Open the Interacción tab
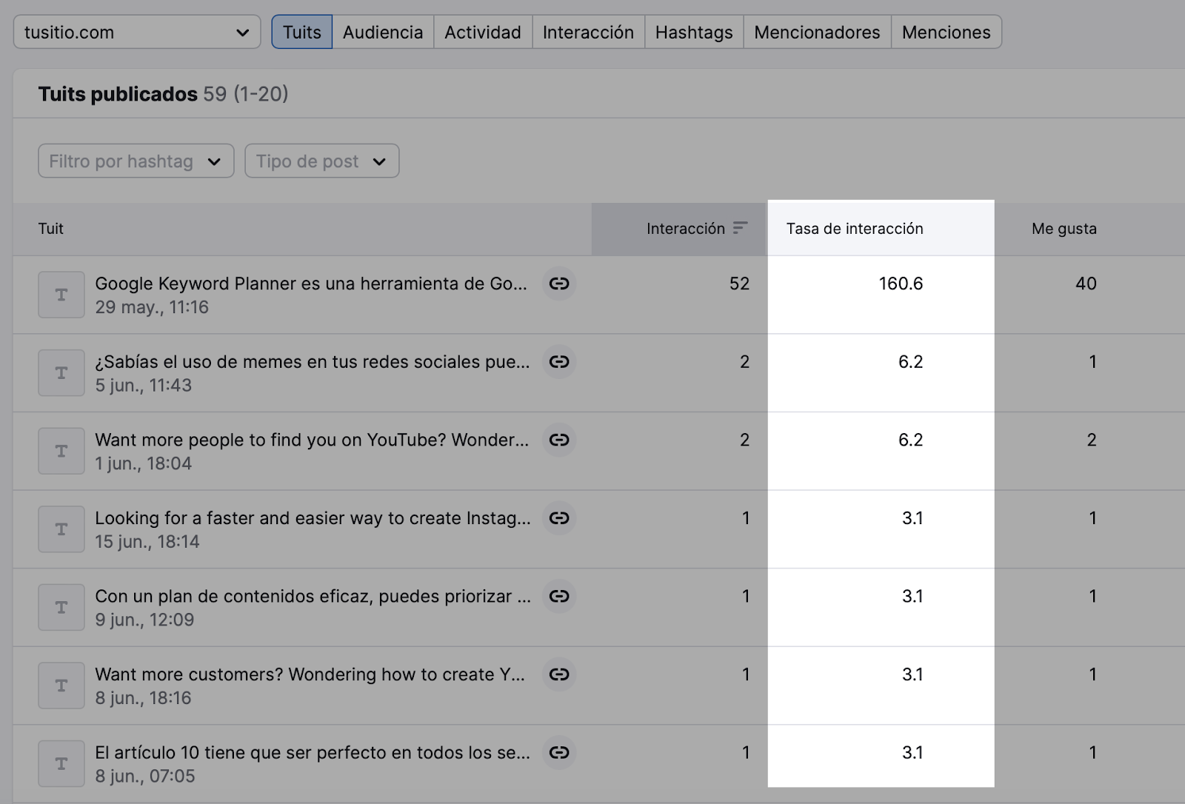 pos(589,32)
